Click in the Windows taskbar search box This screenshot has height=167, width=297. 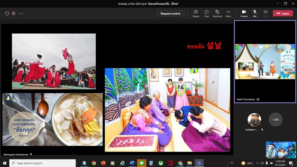pos(43,163)
